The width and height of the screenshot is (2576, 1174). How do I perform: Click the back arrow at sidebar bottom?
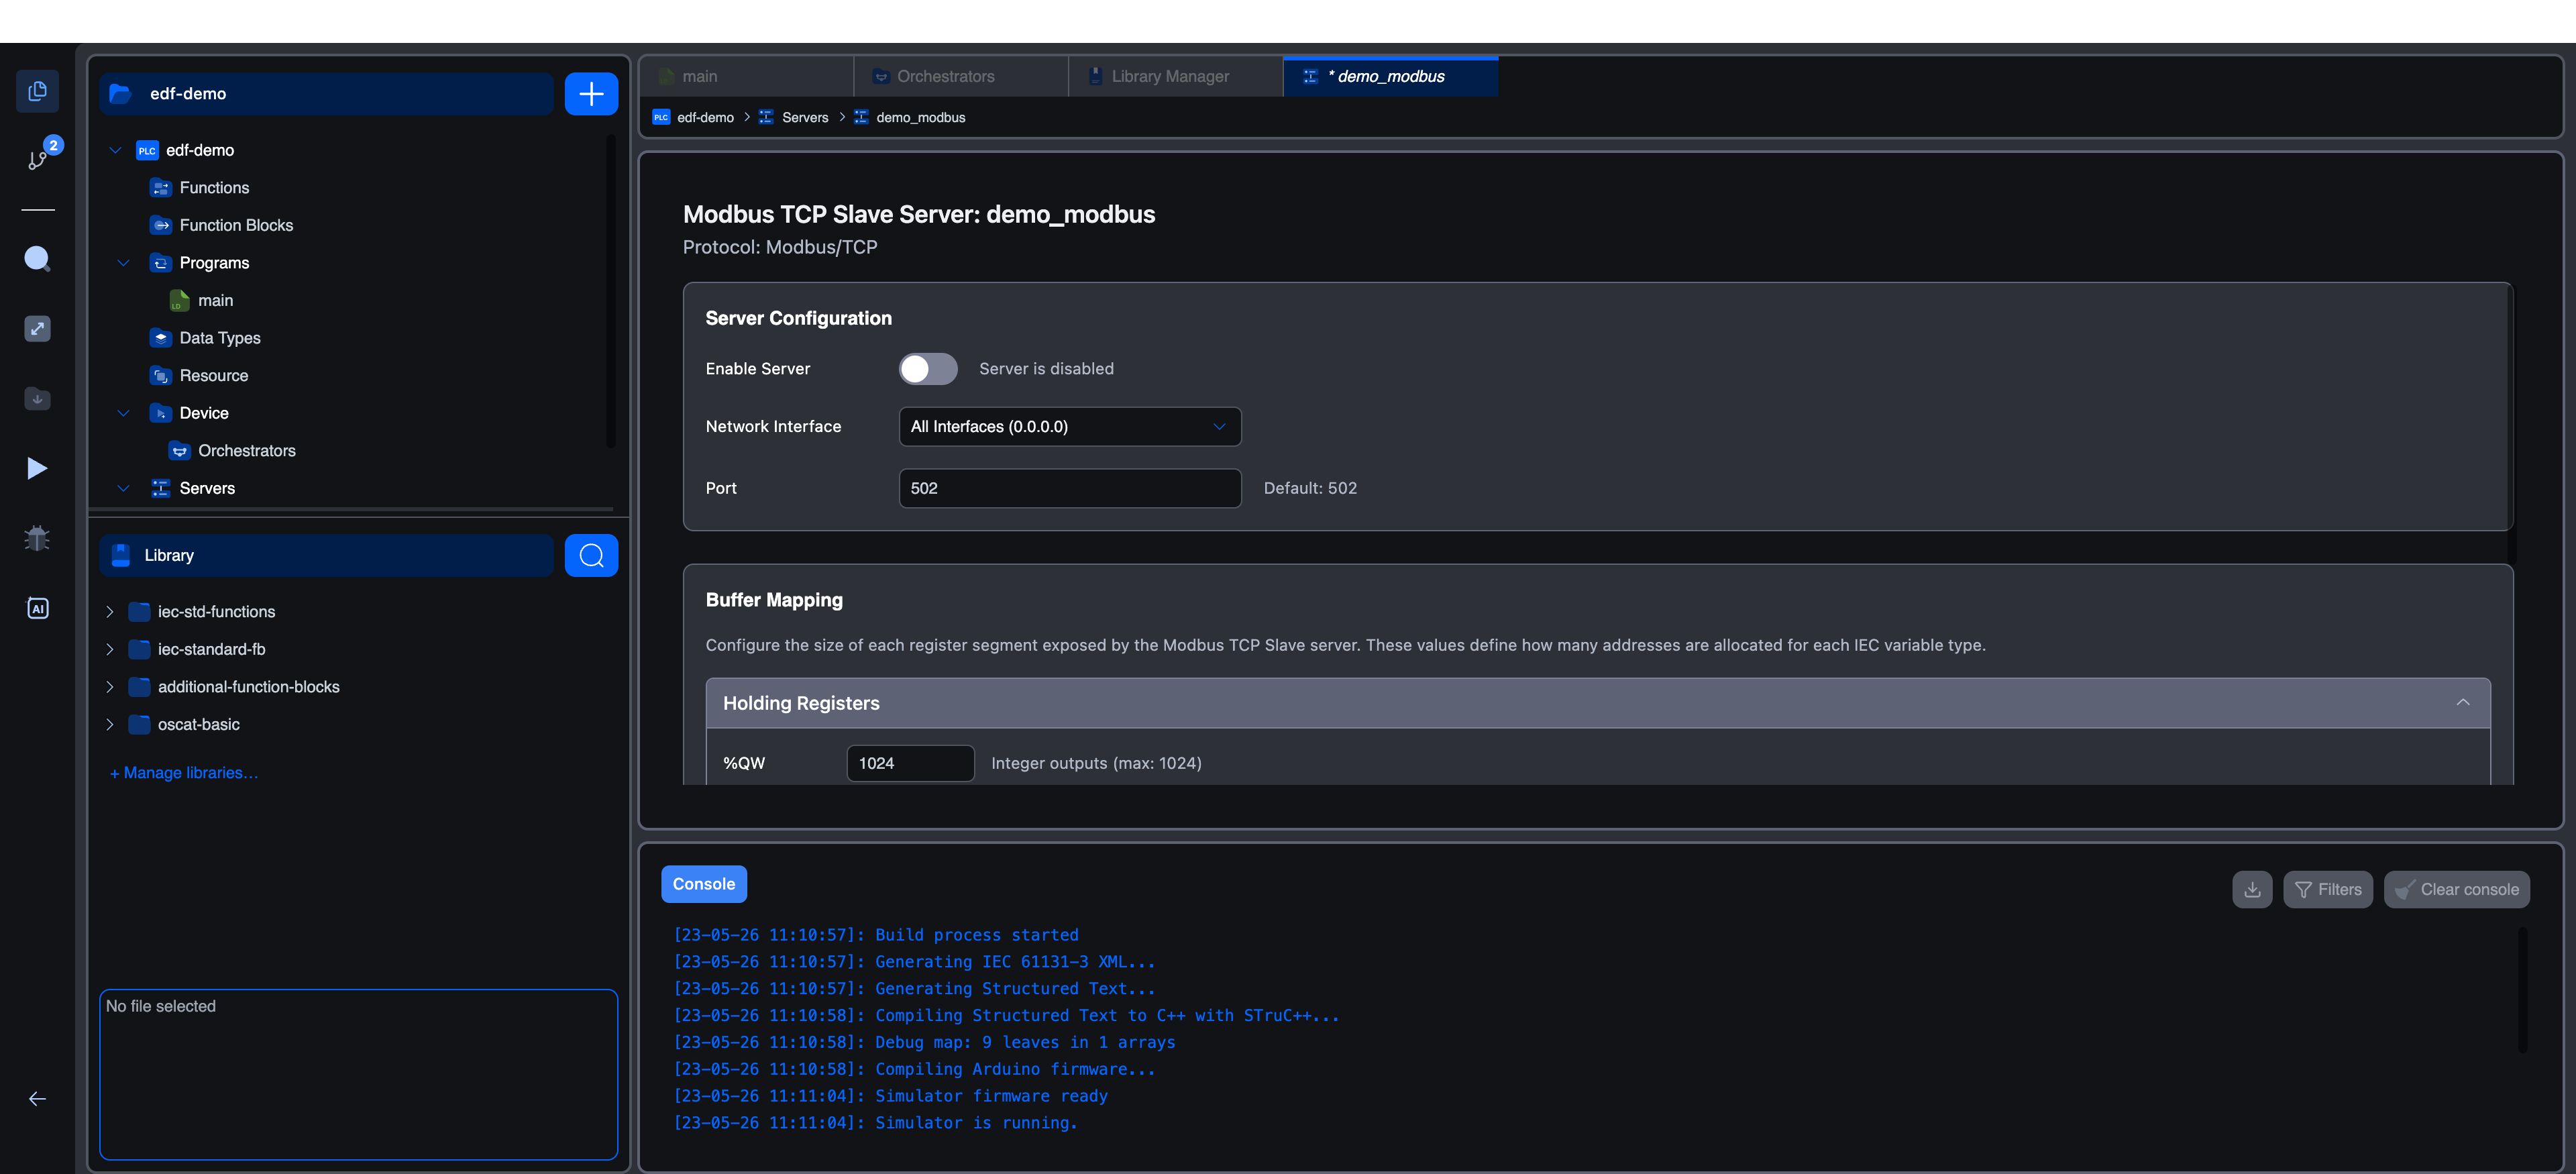point(37,1099)
